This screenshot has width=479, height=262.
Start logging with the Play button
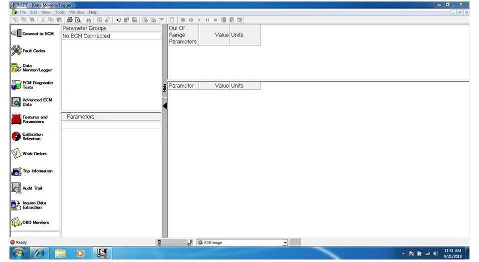pyautogui.click(x=199, y=20)
